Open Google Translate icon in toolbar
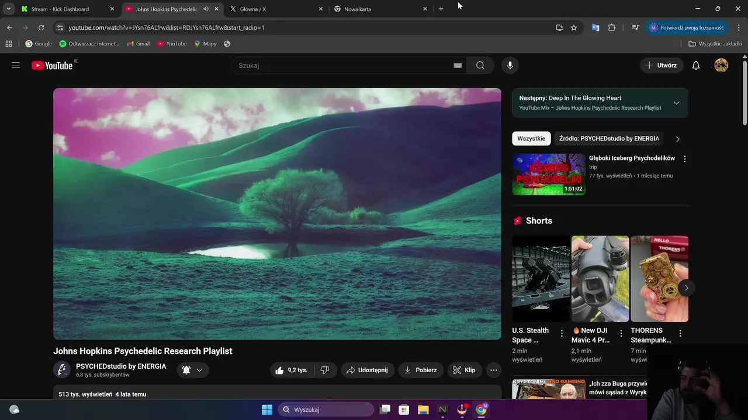The height and width of the screenshot is (420, 748). pos(595,27)
